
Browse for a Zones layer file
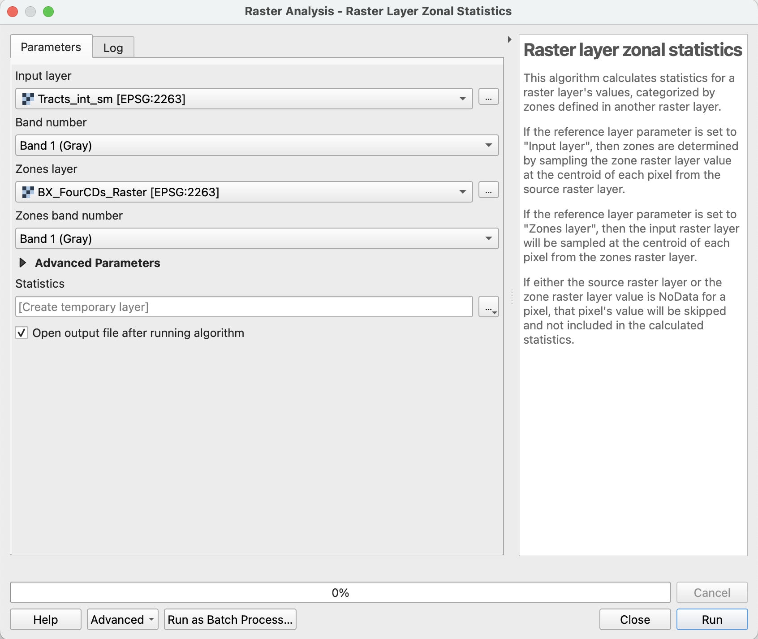click(488, 190)
